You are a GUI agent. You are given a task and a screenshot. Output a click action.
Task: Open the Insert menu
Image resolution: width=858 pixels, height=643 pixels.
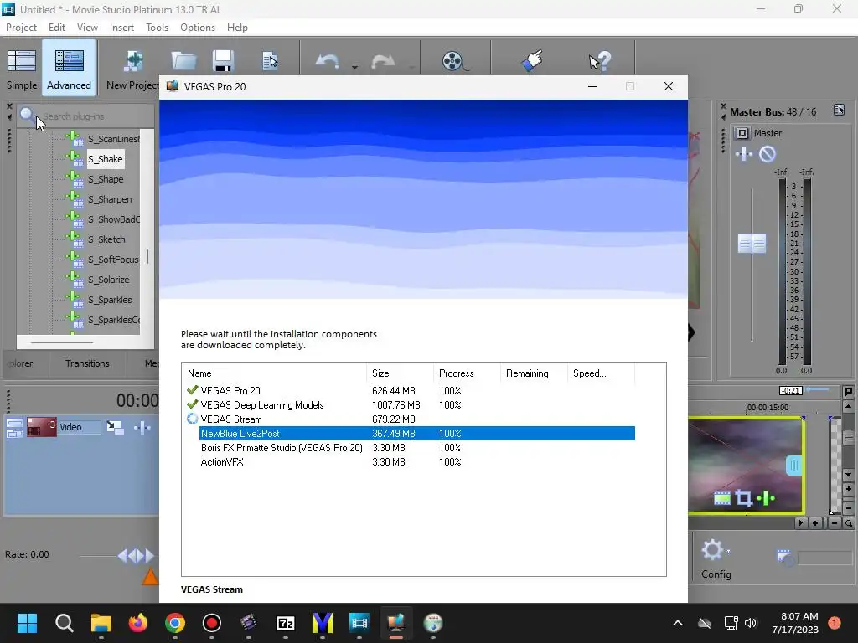pos(121,28)
